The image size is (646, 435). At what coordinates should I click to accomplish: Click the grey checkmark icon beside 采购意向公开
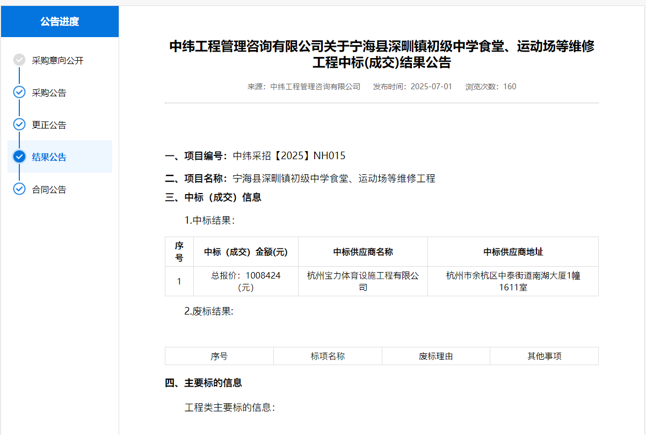pos(19,60)
